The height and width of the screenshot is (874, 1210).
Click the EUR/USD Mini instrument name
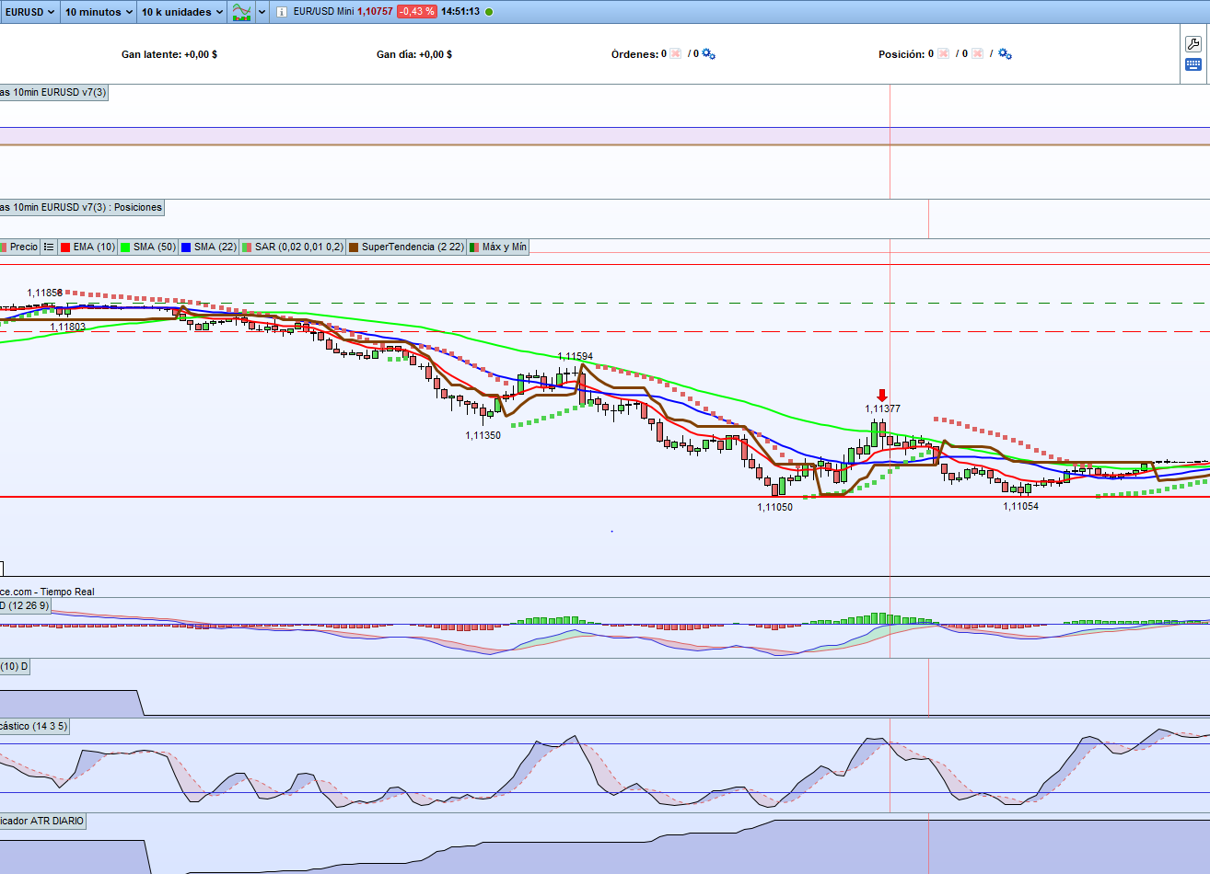click(323, 12)
